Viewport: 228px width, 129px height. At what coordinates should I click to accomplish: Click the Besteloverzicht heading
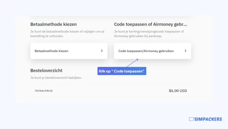click(46, 71)
